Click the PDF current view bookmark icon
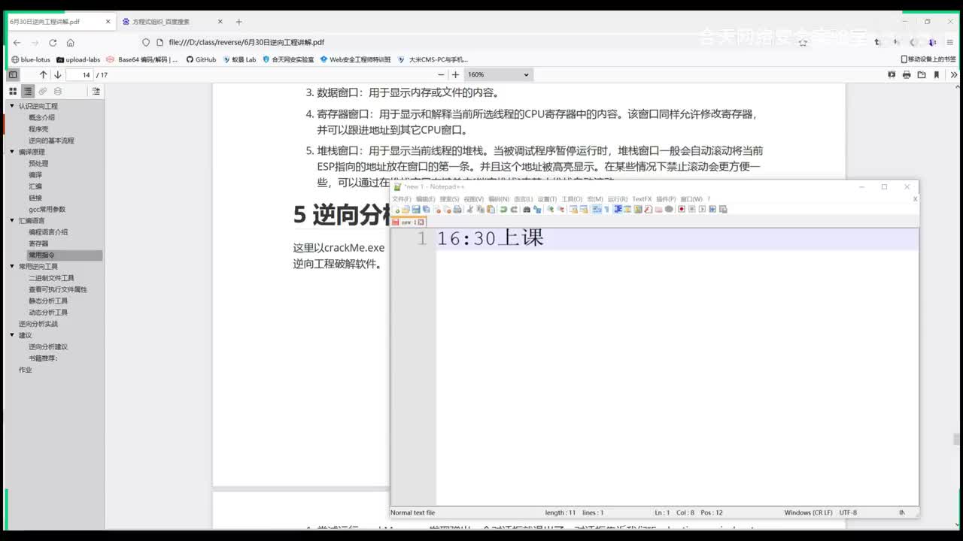The height and width of the screenshot is (541, 963). [x=937, y=74]
